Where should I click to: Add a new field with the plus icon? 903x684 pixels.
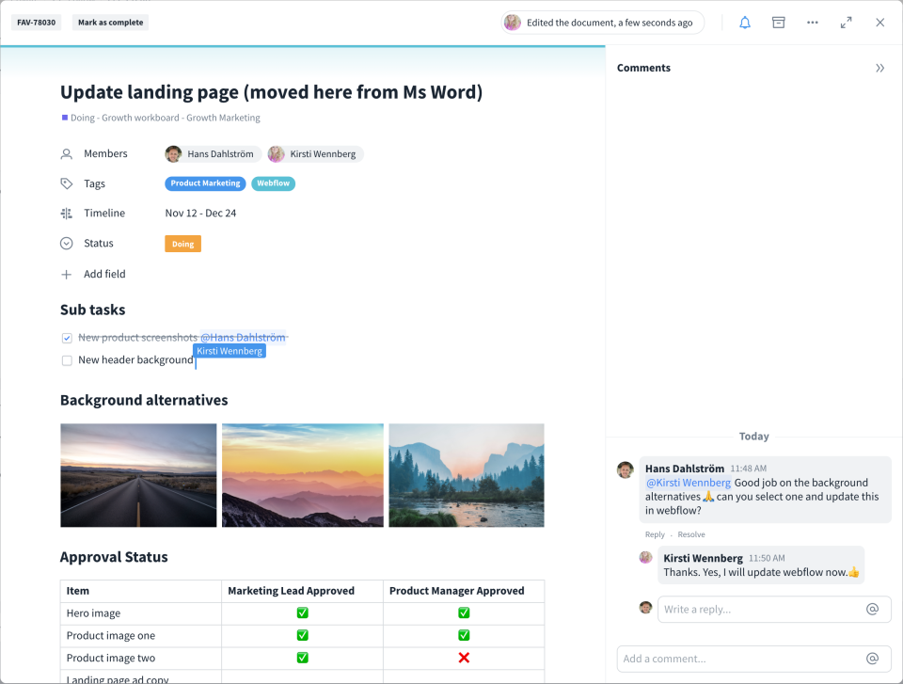(66, 274)
